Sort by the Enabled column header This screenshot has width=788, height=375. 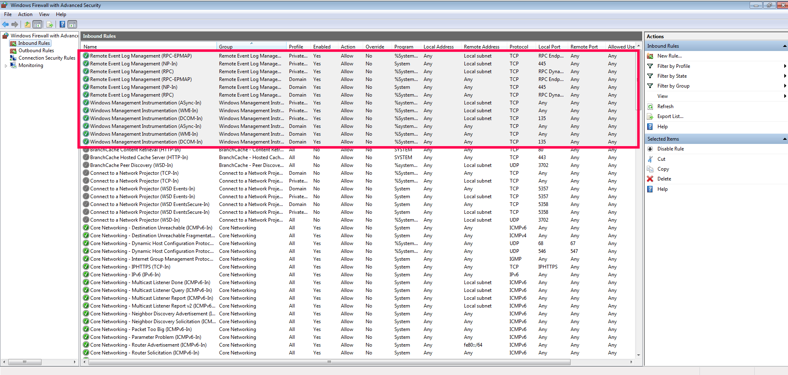[324, 47]
